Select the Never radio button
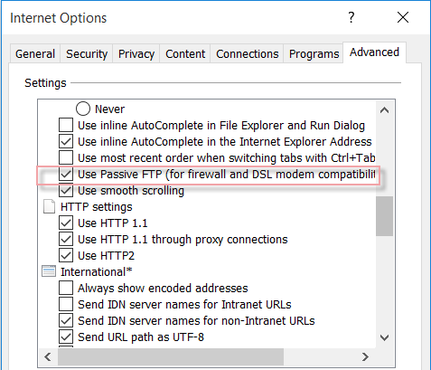The image size is (431, 370). [83, 109]
